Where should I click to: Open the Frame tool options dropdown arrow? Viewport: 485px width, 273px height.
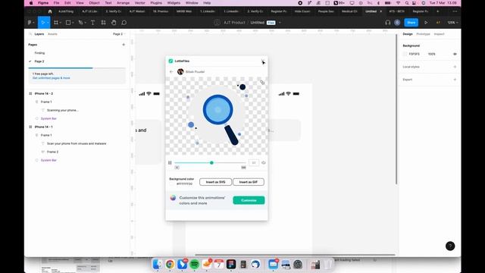(x=61, y=23)
